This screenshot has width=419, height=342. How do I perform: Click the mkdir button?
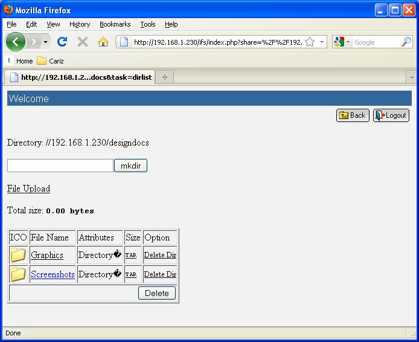(x=130, y=166)
